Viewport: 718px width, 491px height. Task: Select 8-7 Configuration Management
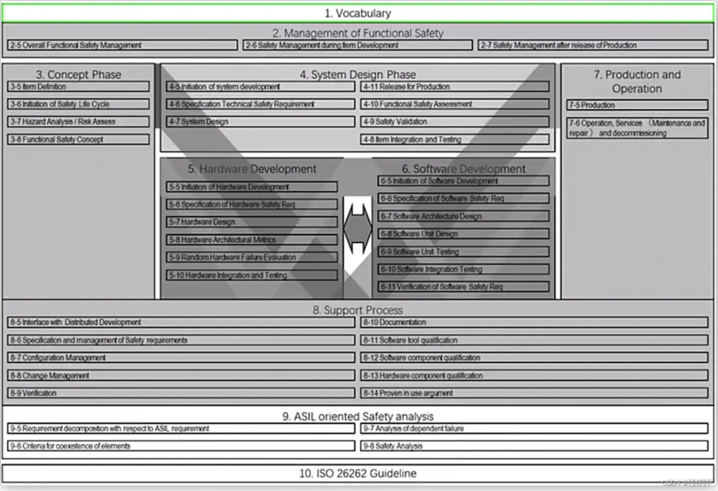[181, 358]
